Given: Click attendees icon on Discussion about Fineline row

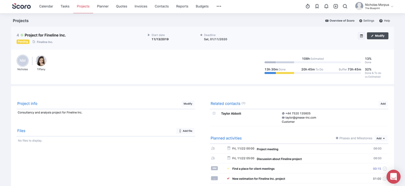Looking at the screenshot, I should [213, 158].
